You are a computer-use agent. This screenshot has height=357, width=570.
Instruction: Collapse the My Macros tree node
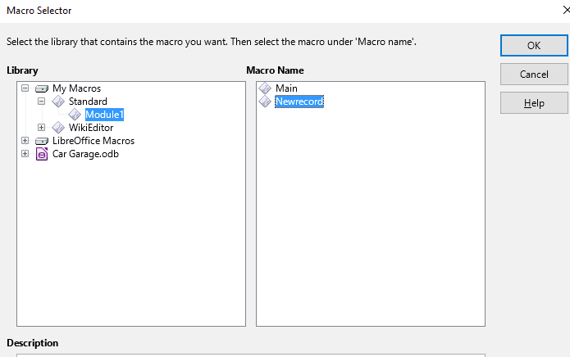click(x=25, y=88)
